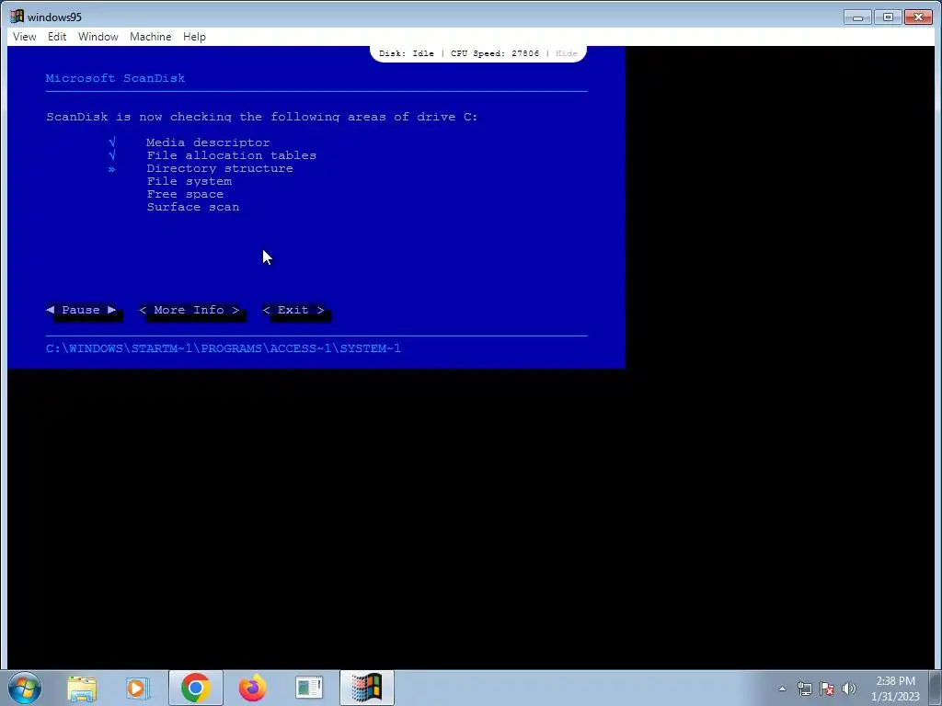This screenshot has height=706, width=942.
Task: Open the Edit menu
Action: 57,37
